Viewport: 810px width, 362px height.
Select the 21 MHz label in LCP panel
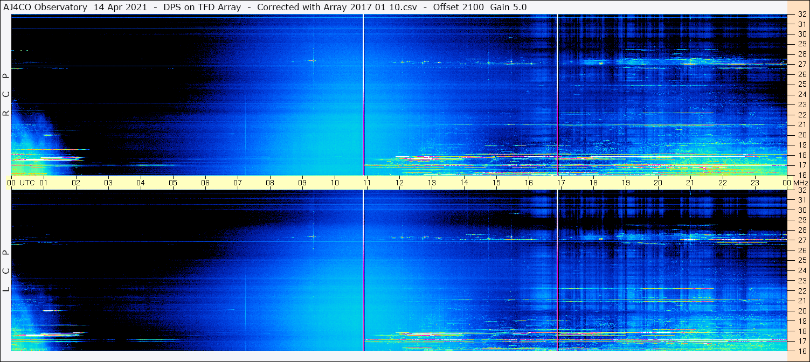802,301
